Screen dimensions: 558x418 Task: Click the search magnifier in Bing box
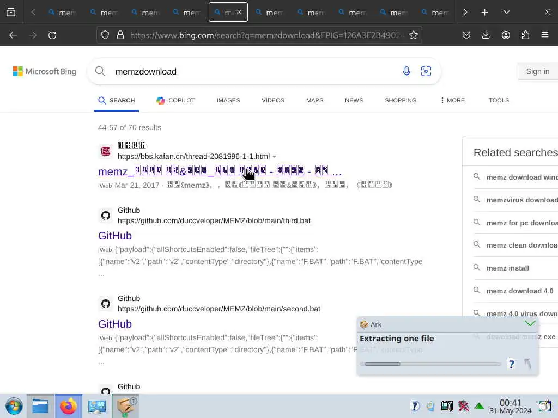100,71
